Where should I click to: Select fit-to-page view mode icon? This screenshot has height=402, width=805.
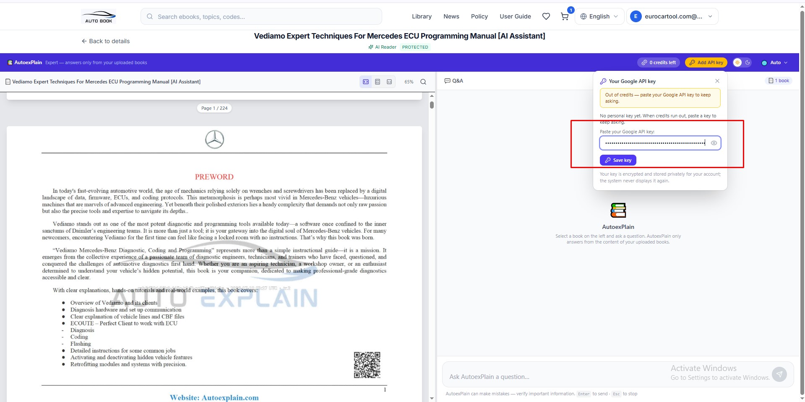click(378, 82)
